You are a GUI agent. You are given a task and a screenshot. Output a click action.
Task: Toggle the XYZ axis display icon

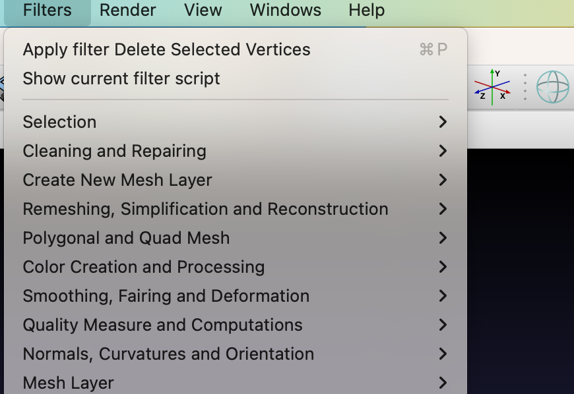point(492,86)
